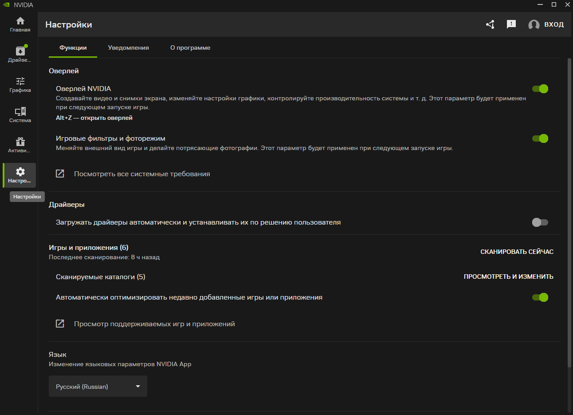This screenshot has height=415, width=573.
Task: Expand the Русский (Russian) language dropdown
Action: [98, 387]
